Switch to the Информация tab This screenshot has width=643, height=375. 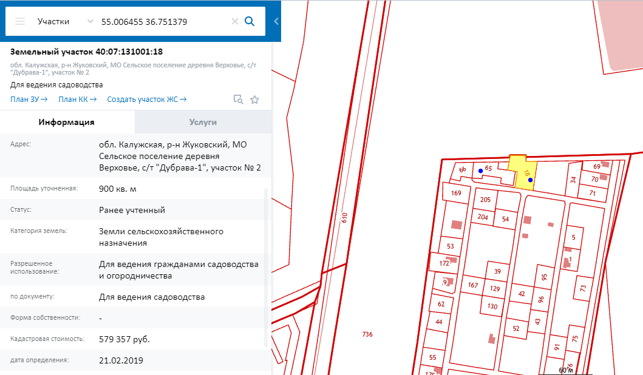point(67,122)
